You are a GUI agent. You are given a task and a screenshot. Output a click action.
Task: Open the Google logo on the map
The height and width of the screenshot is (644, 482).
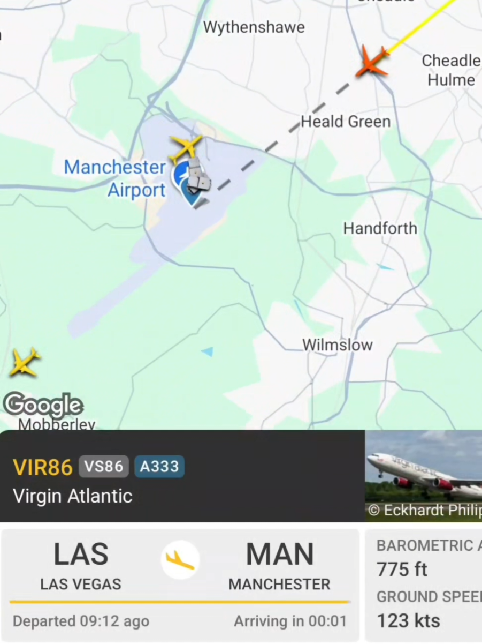[x=43, y=406]
